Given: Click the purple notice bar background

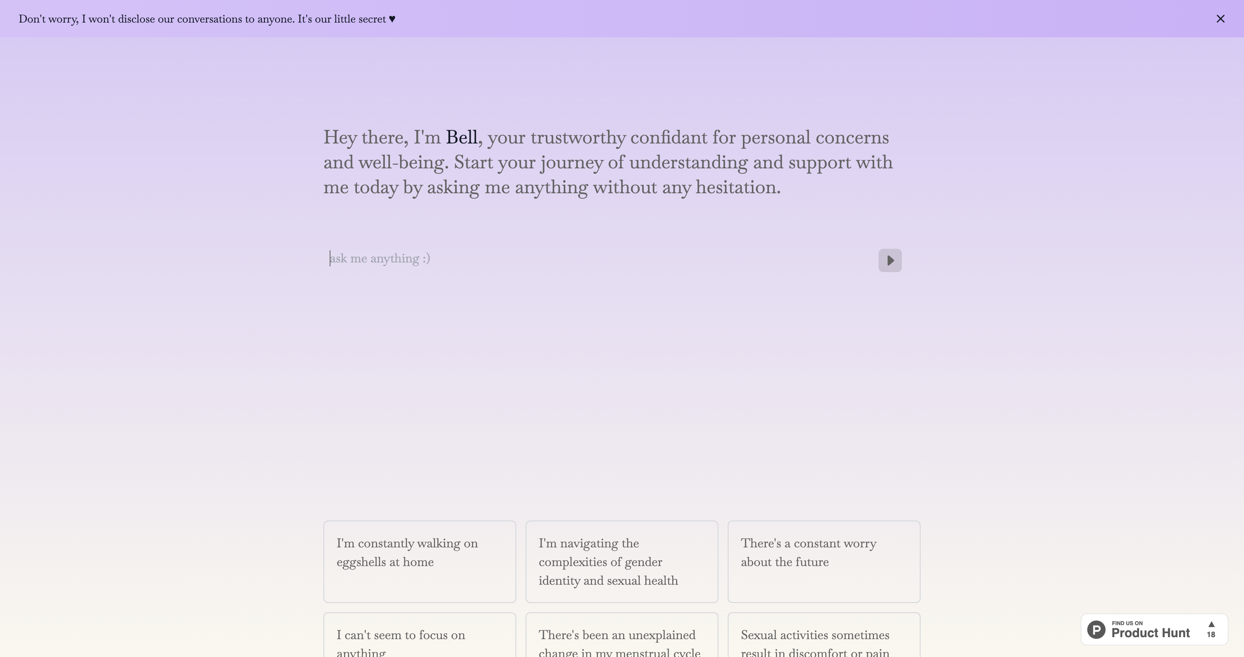Looking at the screenshot, I should tap(773, 19).
